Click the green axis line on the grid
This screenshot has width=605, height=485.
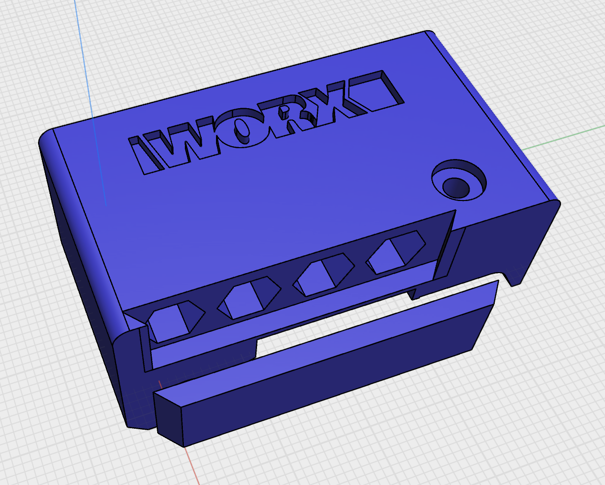tap(563, 137)
